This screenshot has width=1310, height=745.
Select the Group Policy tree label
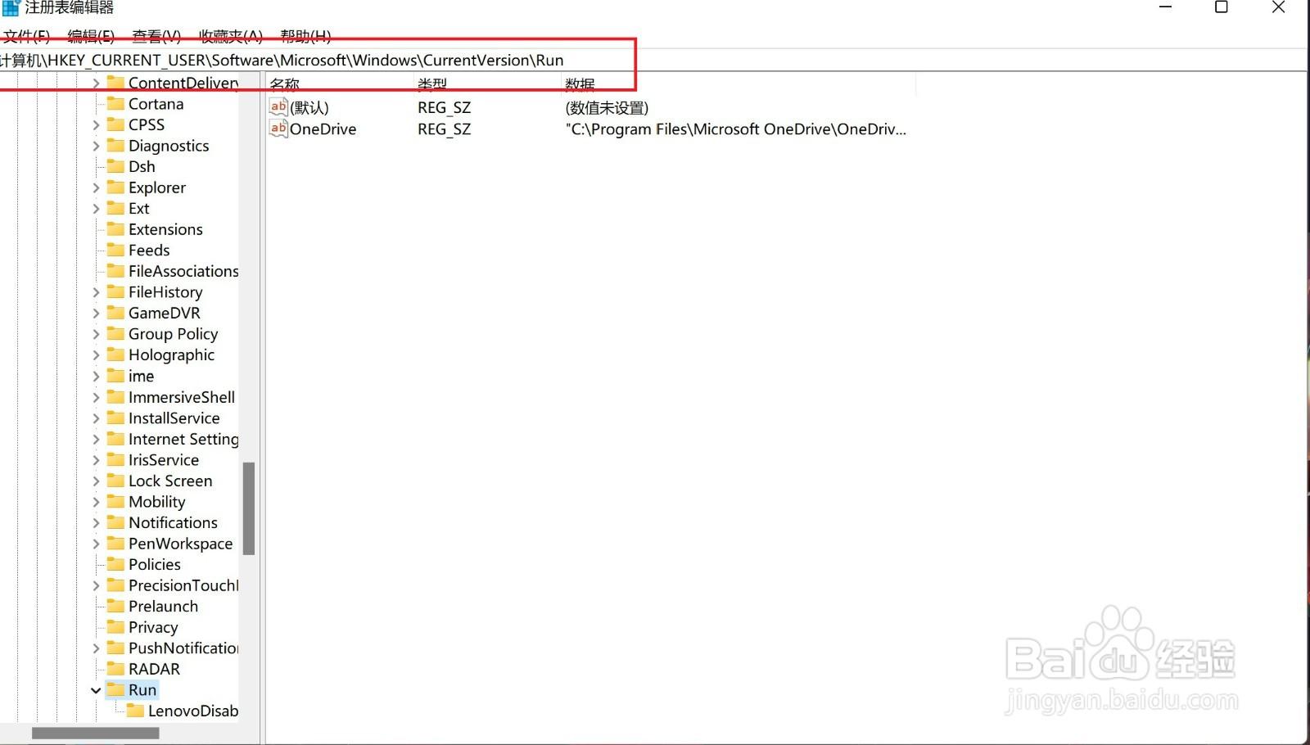(173, 334)
